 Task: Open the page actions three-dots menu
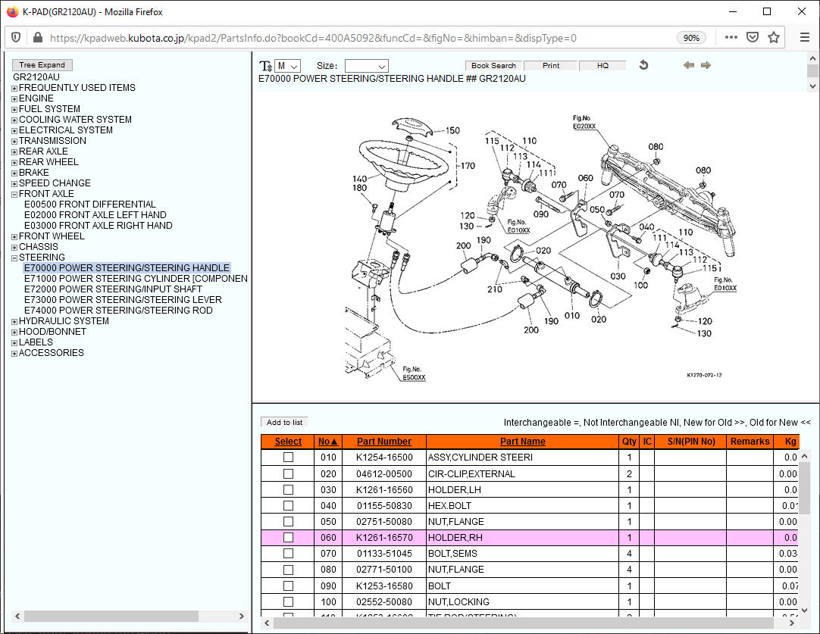[731, 37]
